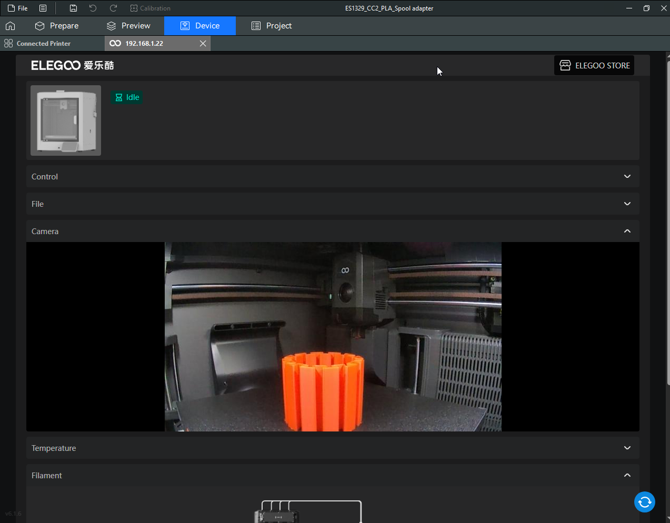
Task: Click the Redo arrow icon
Action: (113, 8)
